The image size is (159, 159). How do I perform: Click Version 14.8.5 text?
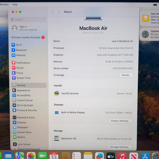tap(124, 94)
